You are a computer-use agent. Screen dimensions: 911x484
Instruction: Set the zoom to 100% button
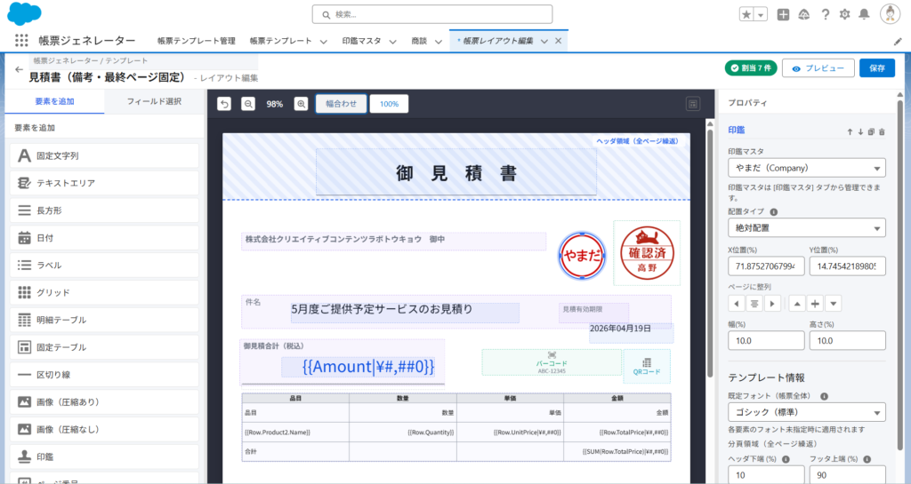tap(390, 104)
